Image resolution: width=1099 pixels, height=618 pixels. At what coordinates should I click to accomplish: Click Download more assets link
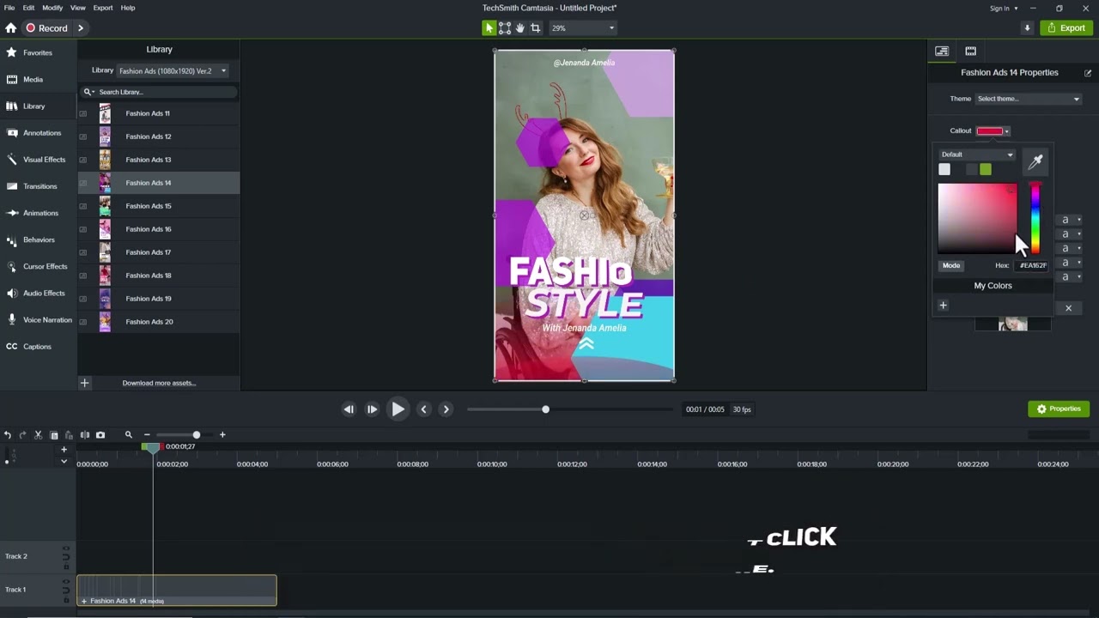click(160, 384)
